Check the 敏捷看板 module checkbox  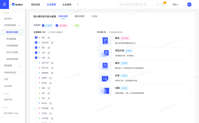pyautogui.click(x=36, y=73)
